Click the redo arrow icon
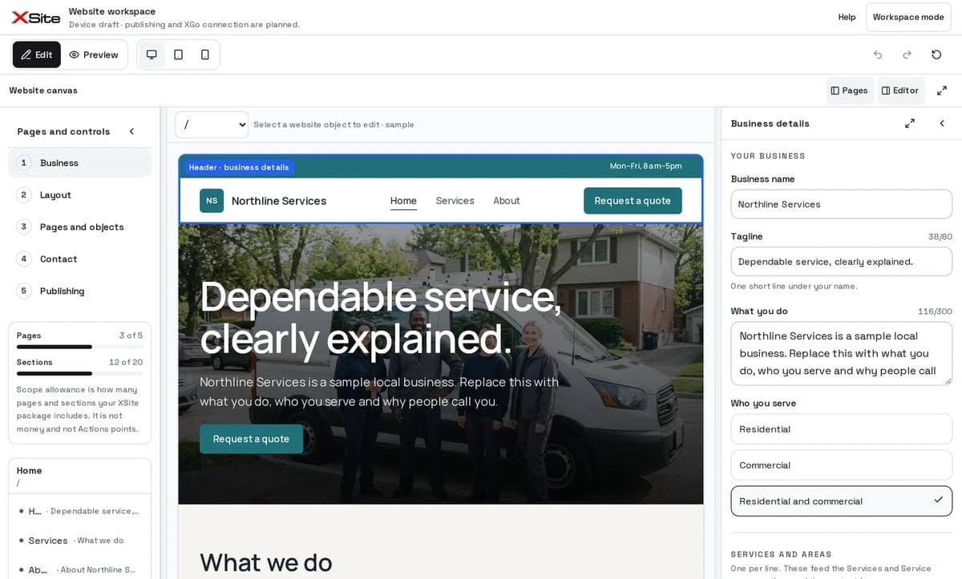Viewport: 962px width, 579px height. pyautogui.click(x=907, y=54)
